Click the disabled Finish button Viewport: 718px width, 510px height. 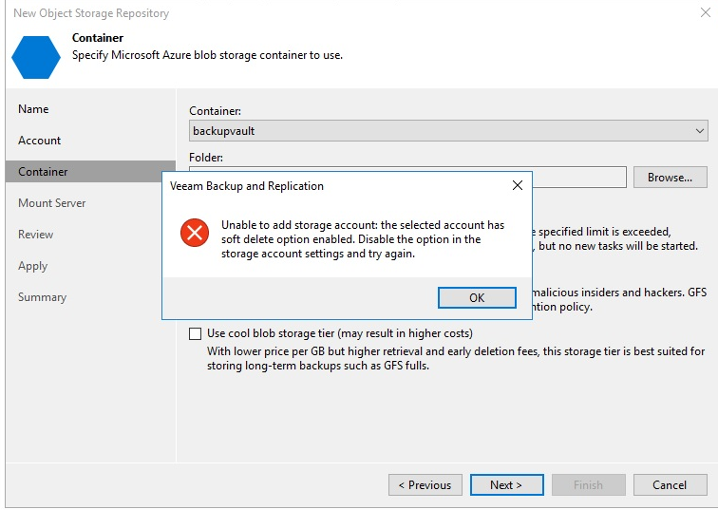(589, 484)
